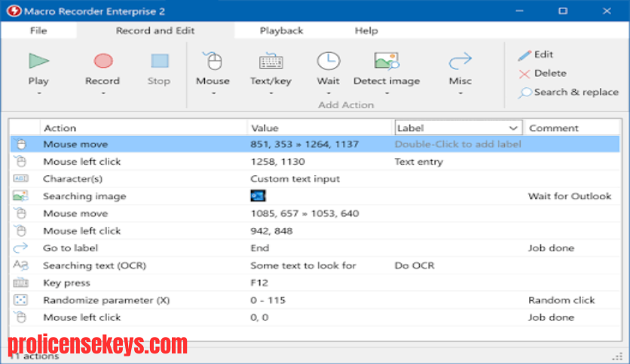Screen dimensions: 630x364
Task: Open the Misc actions arrow icon
Action: [460, 61]
